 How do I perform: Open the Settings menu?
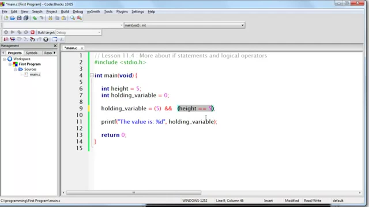click(138, 11)
